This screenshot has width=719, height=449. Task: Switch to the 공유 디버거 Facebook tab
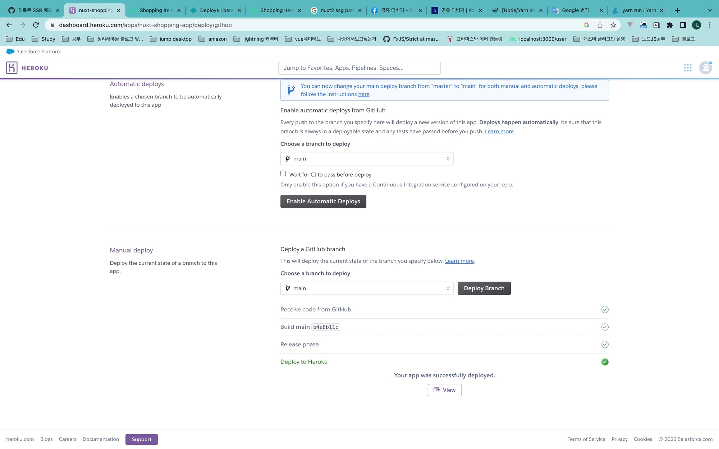click(396, 10)
